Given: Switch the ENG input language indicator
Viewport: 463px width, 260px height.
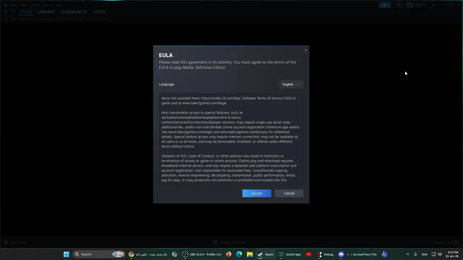Looking at the screenshot, I should click(425, 254).
